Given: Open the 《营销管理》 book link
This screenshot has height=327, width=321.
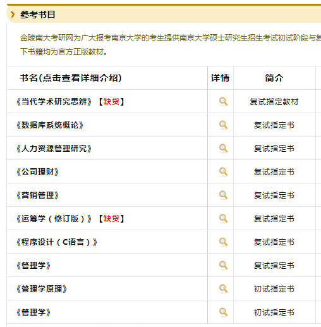Looking at the screenshot, I should coord(37,195).
